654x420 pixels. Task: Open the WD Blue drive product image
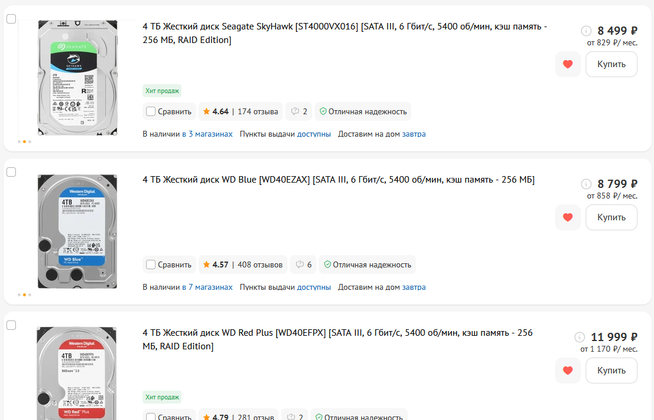78,232
